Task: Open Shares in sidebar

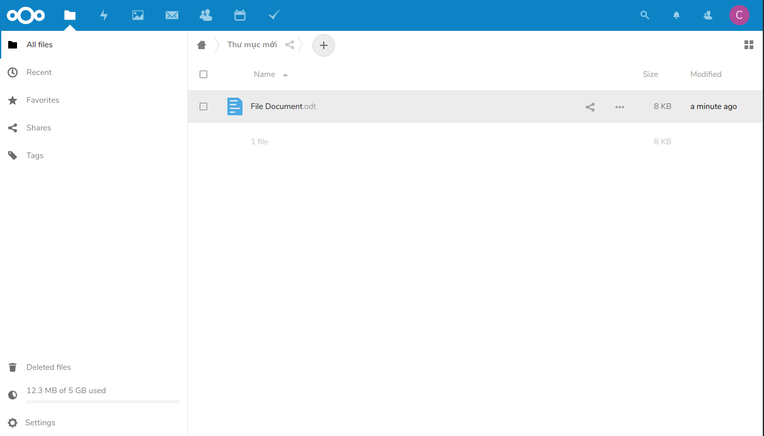Action: (94, 128)
